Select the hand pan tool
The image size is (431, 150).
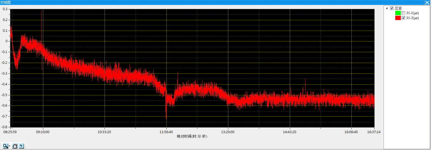(15, 146)
